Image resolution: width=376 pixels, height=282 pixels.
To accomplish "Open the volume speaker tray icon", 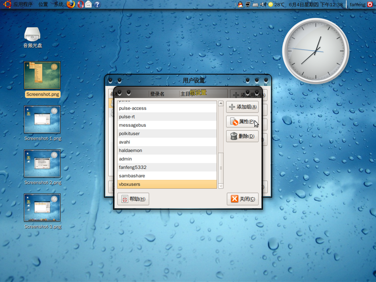I will coord(263,4).
